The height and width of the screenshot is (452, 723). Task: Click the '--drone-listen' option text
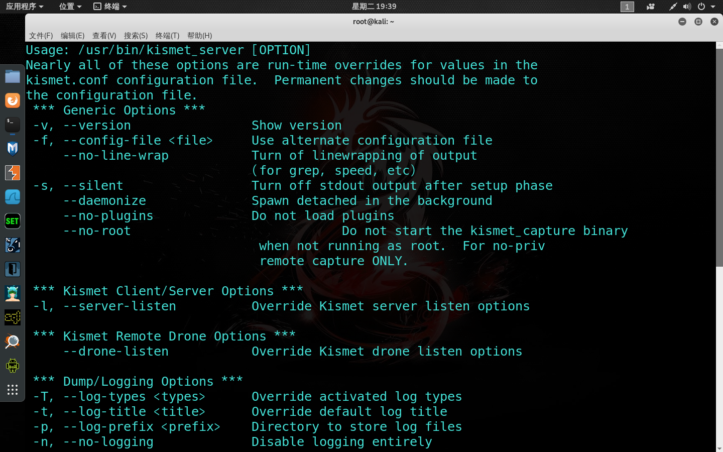115,352
